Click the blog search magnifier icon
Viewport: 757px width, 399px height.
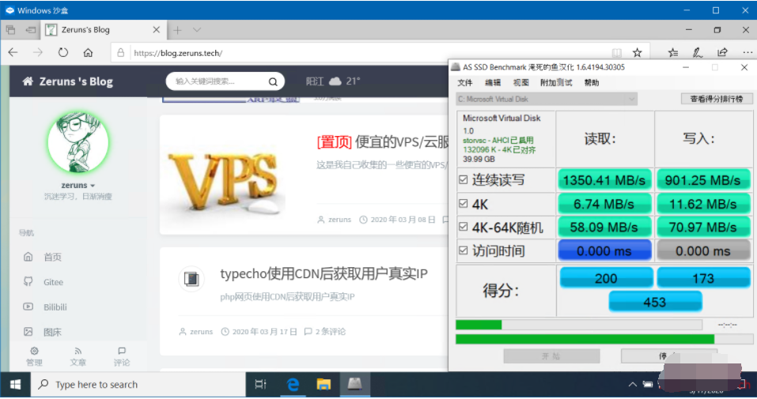(273, 81)
